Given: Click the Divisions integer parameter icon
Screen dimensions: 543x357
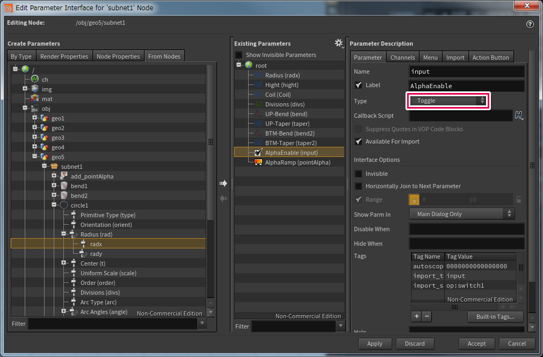Looking at the screenshot, I should [x=258, y=104].
